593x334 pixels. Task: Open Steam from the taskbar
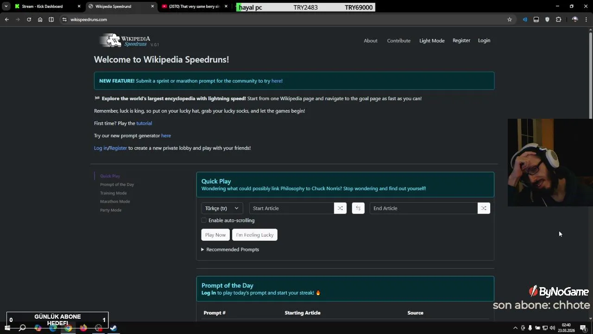(114, 328)
